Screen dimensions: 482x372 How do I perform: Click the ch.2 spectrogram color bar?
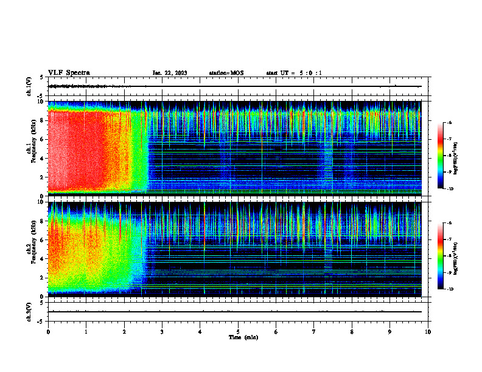tap(440, 257)
